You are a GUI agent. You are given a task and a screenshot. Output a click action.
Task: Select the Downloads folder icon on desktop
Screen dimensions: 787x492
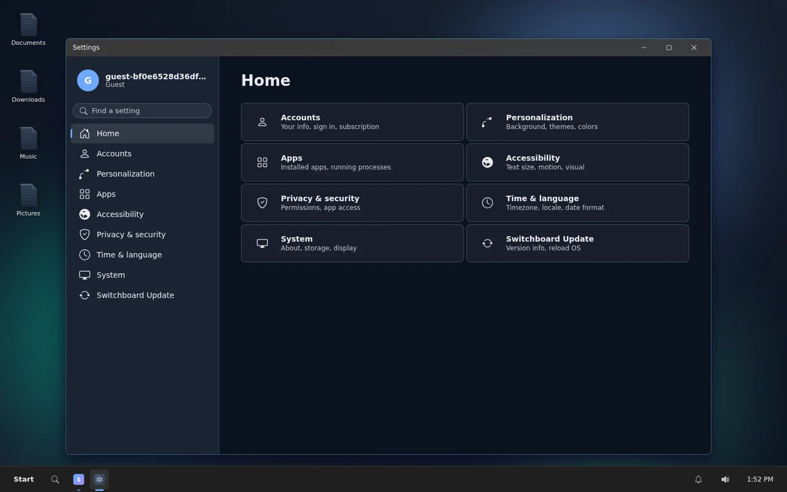pos(28,82)
